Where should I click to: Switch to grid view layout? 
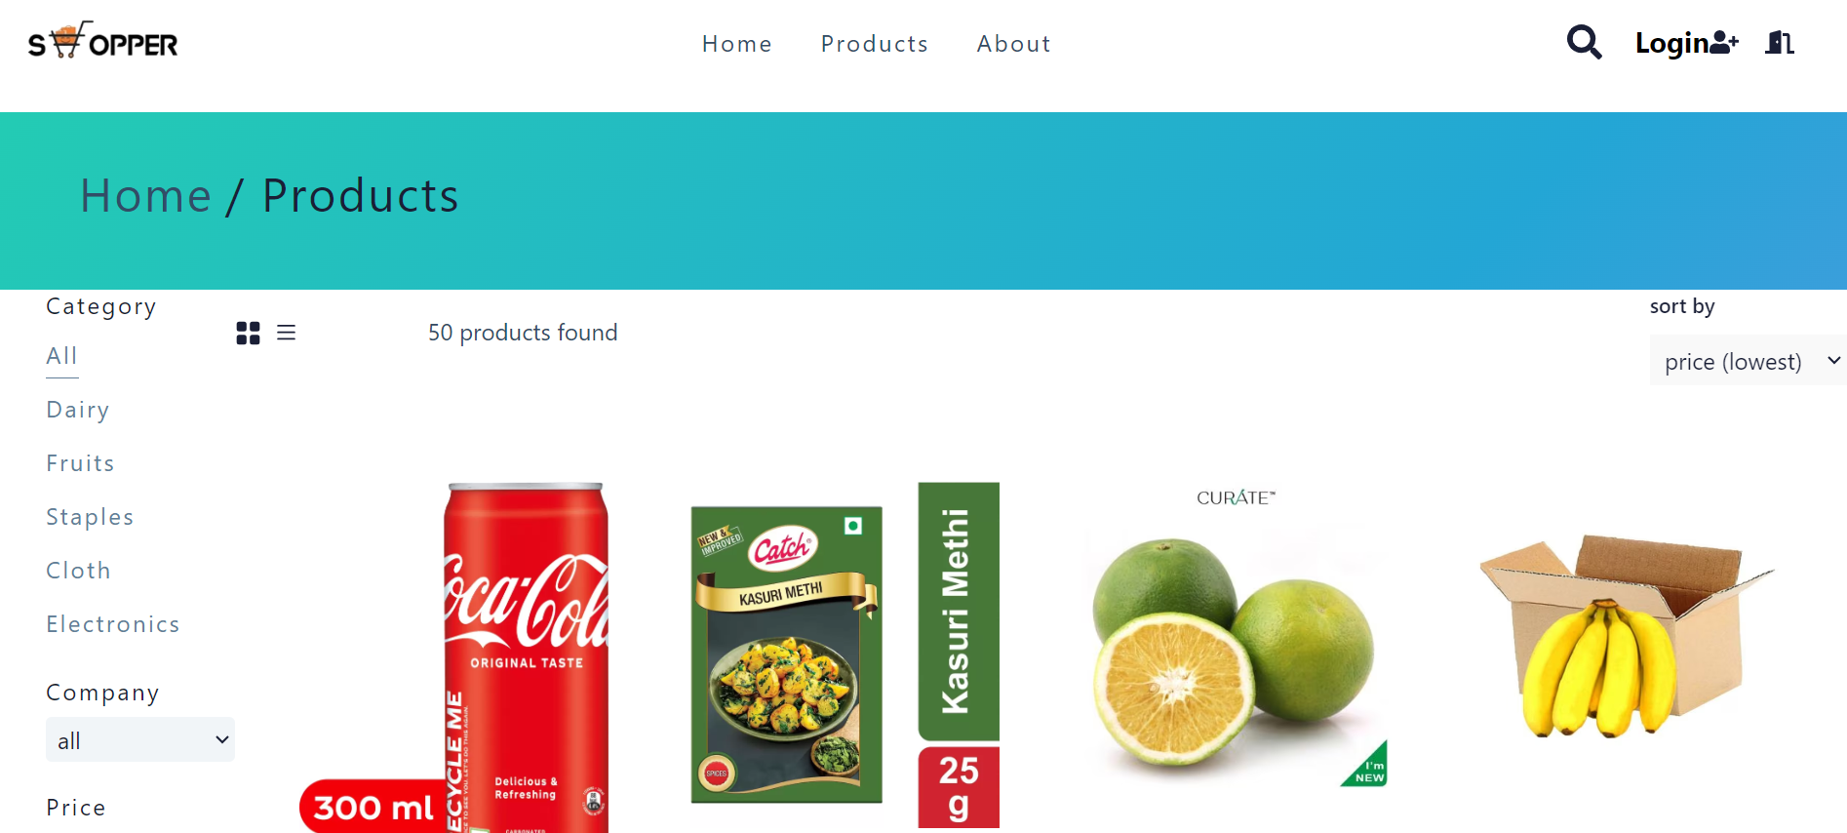pyautogui.click(x=248, y=334)
